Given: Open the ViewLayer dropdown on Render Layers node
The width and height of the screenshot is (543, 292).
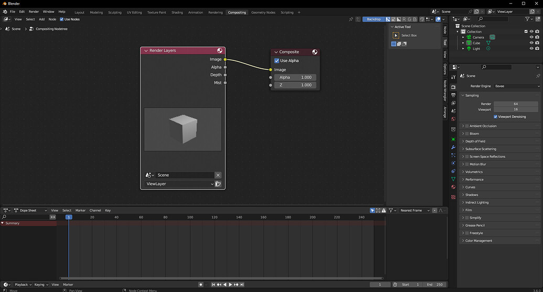Looking at the screenshot, I should point(179,184).
